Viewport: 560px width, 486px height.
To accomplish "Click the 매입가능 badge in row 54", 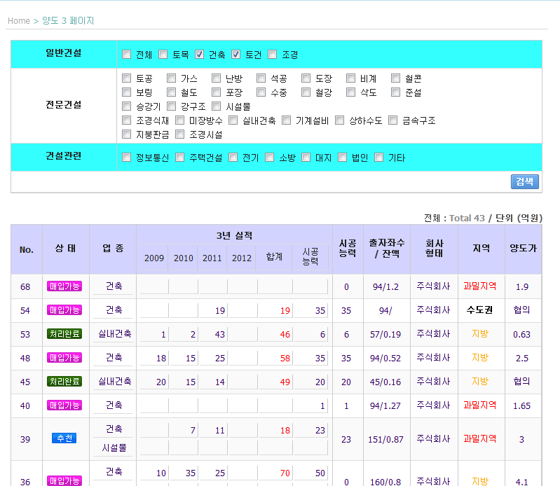I will point(64,310).
